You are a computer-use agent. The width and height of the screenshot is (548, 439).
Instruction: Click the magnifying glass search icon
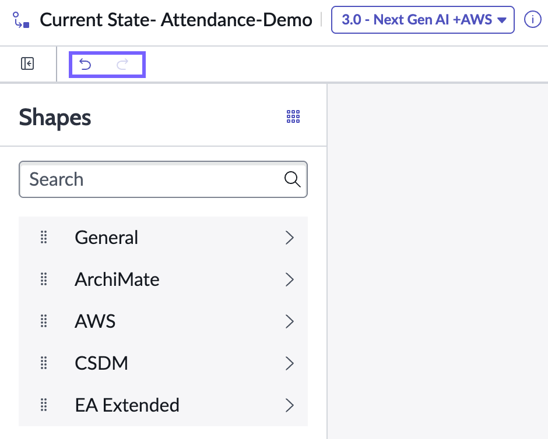coord(292,179)
